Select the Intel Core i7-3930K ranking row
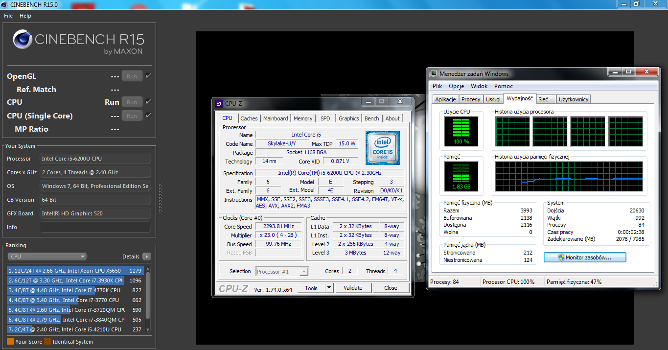 (75, 280)
